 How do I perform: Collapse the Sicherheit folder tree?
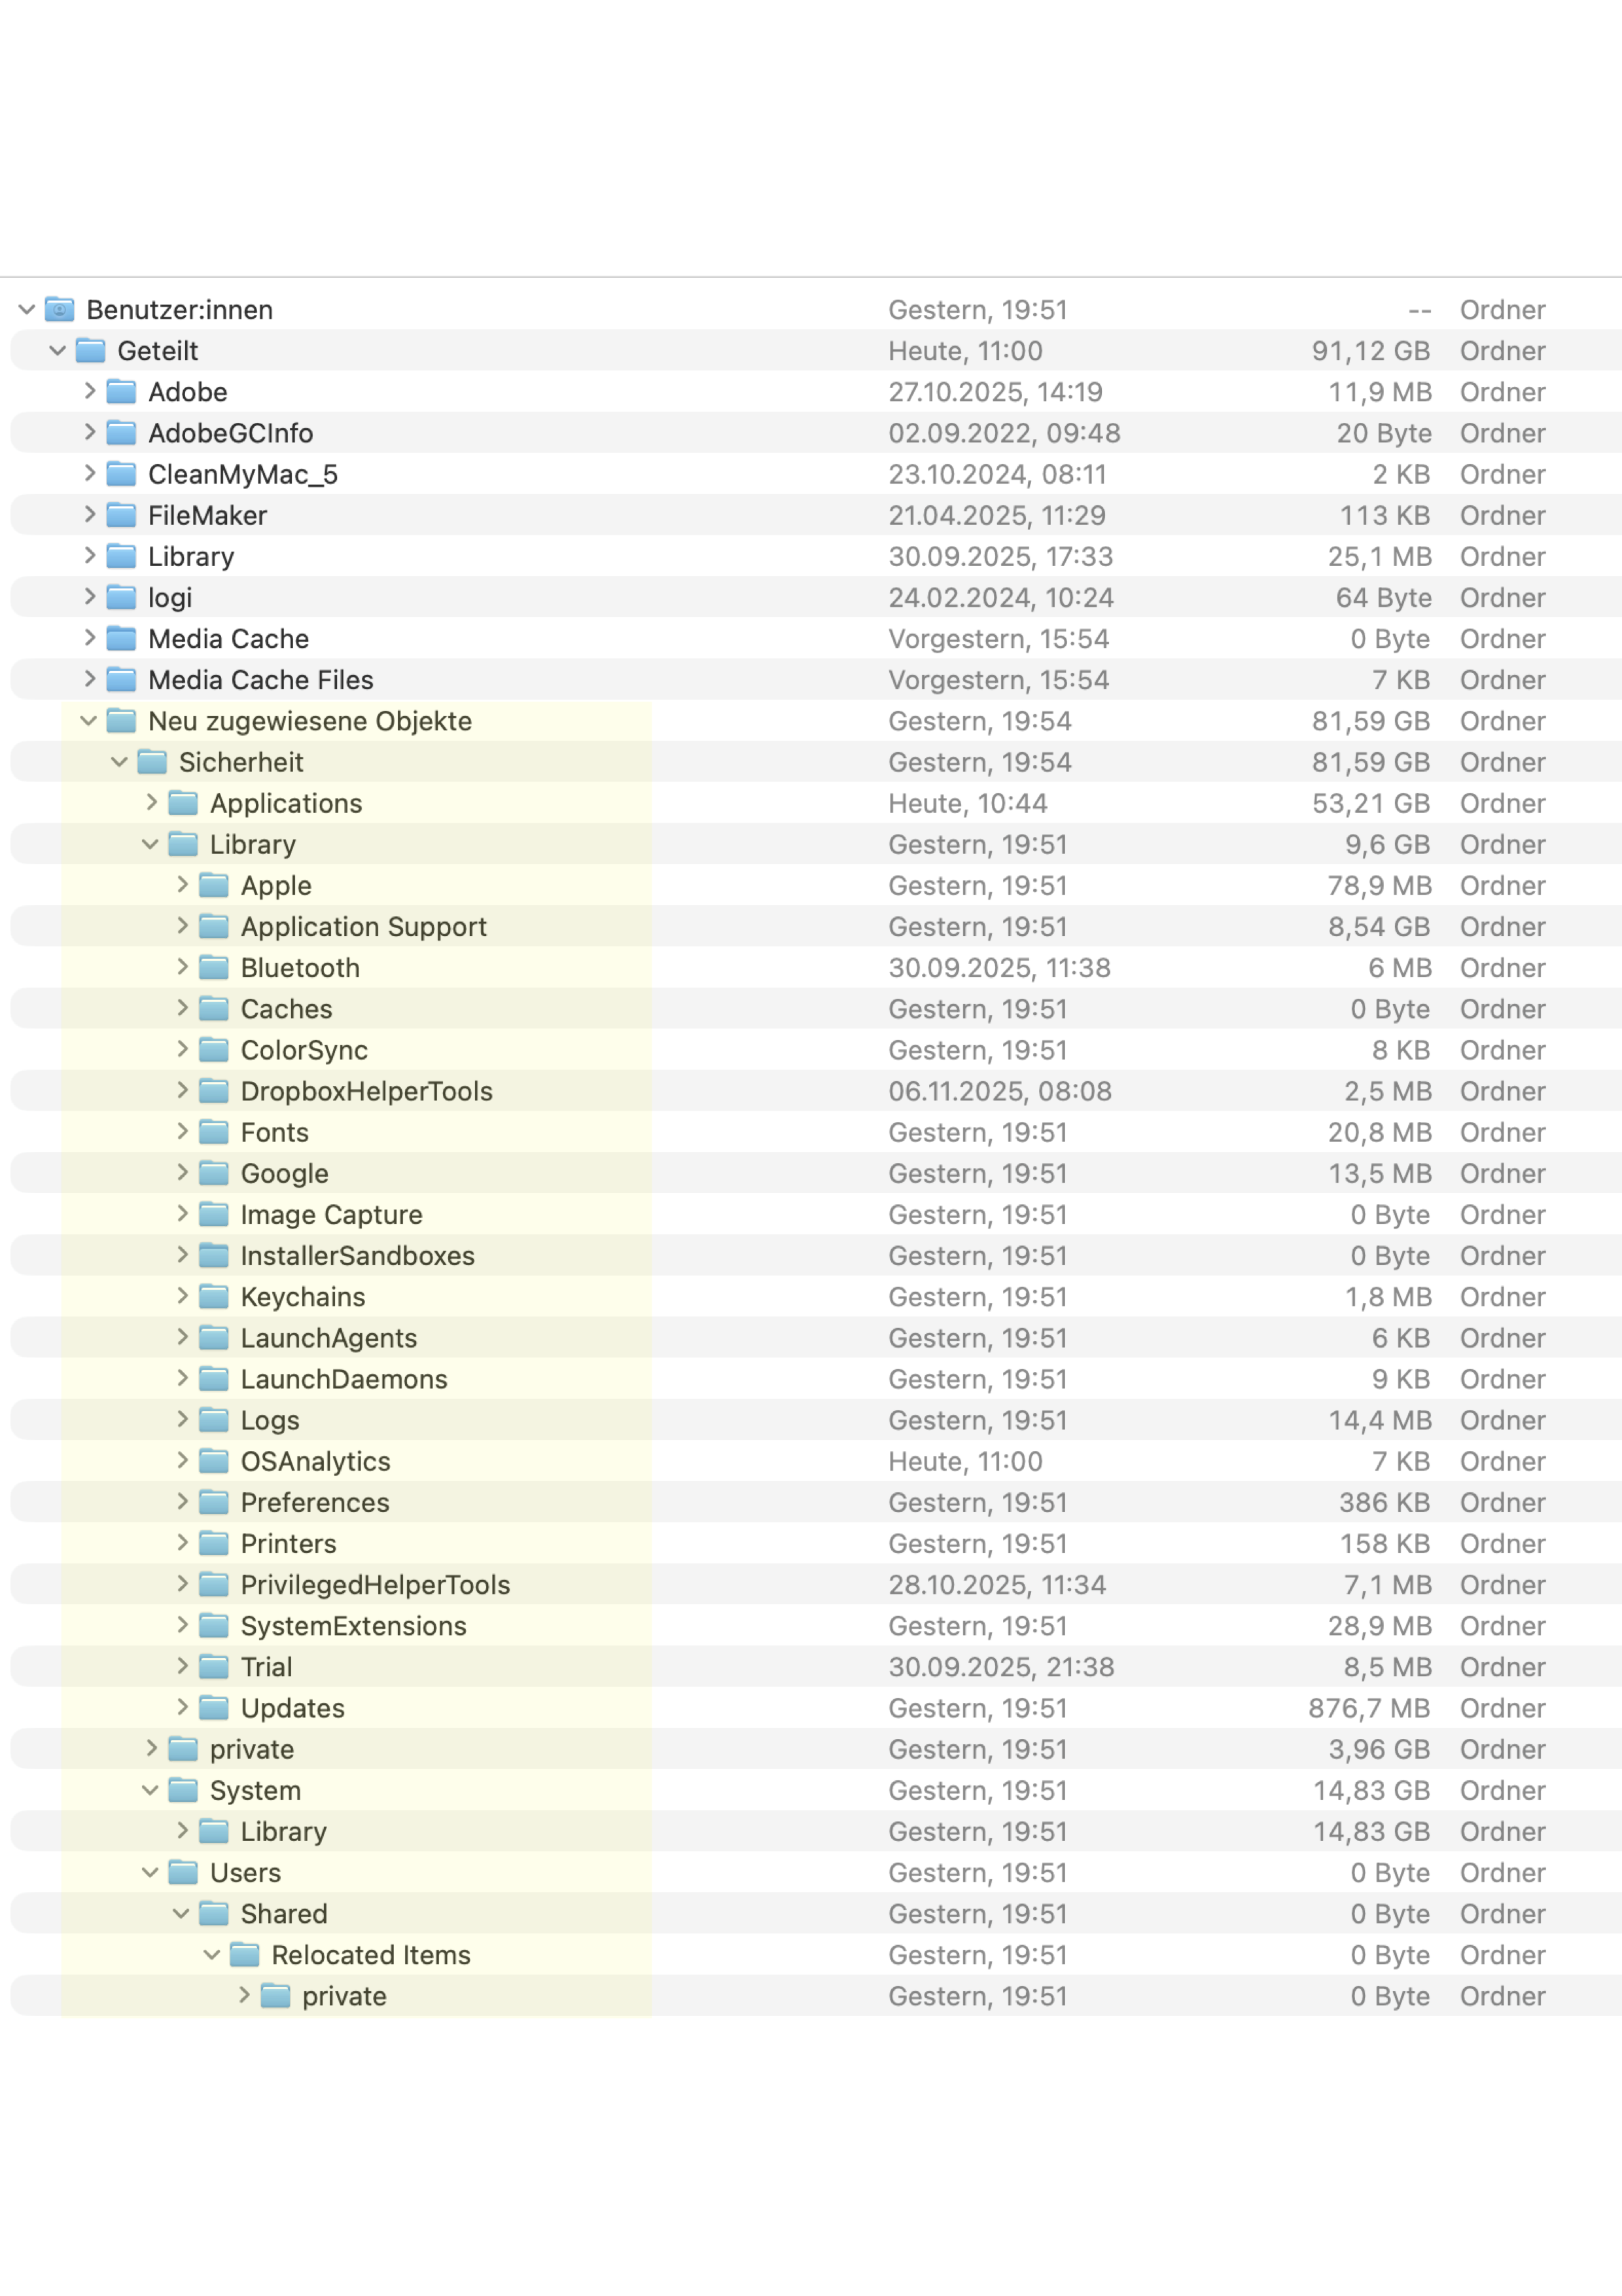point(120,762)
